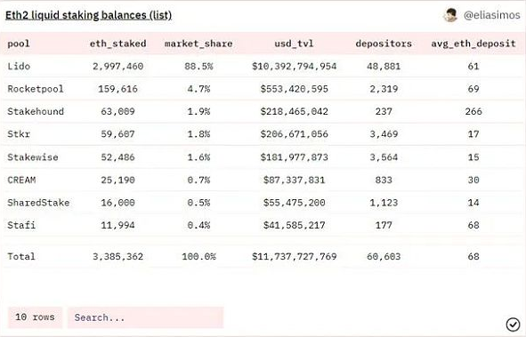Select the Stakehound pool cell
This screenshot has width=526, height=337.
[x=36, y=111]
